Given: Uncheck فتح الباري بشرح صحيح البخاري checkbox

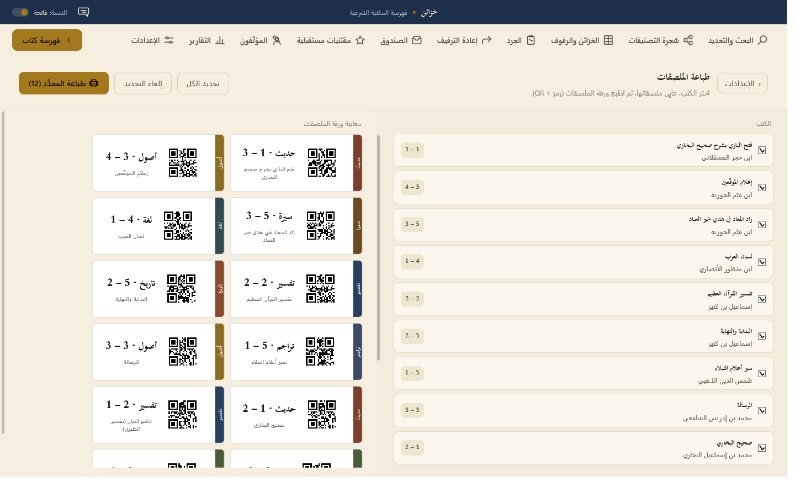Looking at the screenshot, I should click(762, 150).
